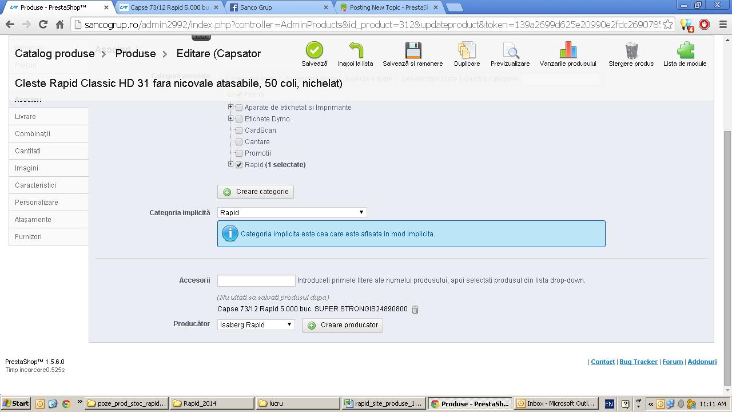Image resolution: width=732 pixels, height=412 pixels.
Task: Navigate back with browser back arrow
Action: (x=10, y=25)
